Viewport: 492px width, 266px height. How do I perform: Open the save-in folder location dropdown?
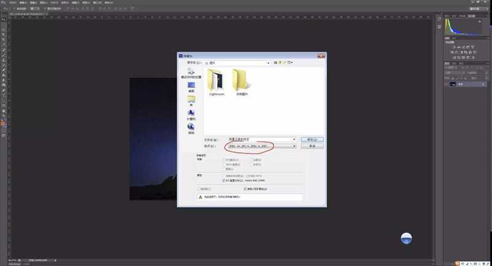pos(237,63)
